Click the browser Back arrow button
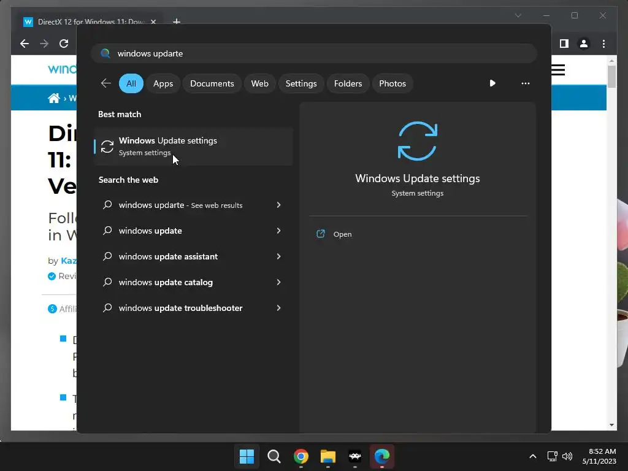628x471 pixels. [25, 44]
